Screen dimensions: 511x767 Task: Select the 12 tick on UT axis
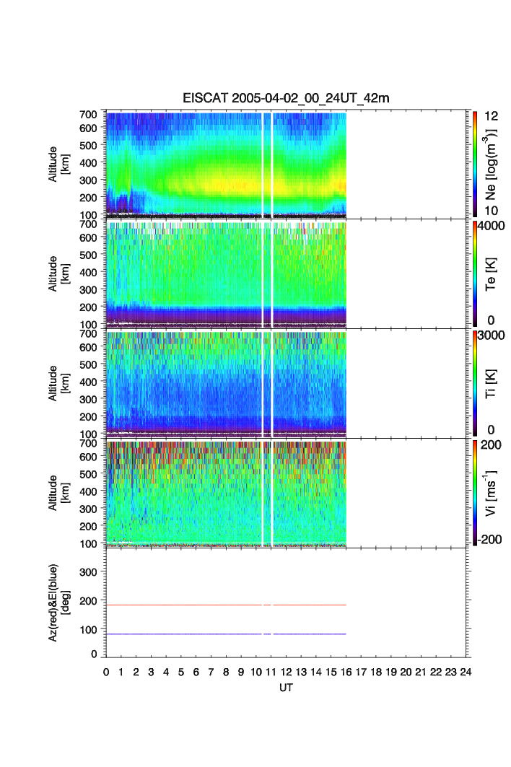pos(287,672)
